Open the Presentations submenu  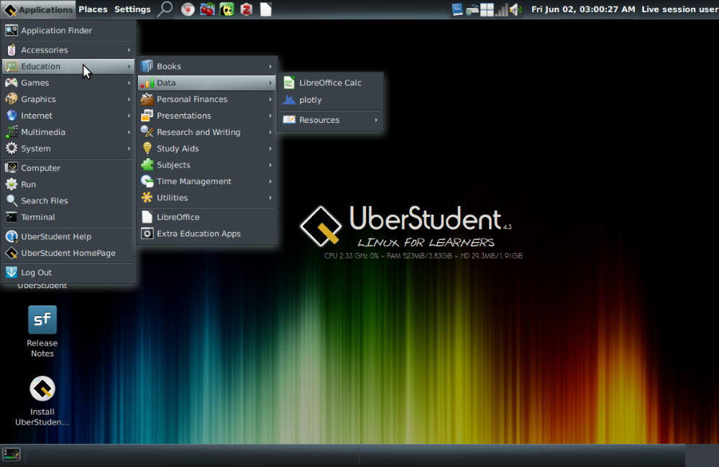pyautogui.click(x=207, y=116)
